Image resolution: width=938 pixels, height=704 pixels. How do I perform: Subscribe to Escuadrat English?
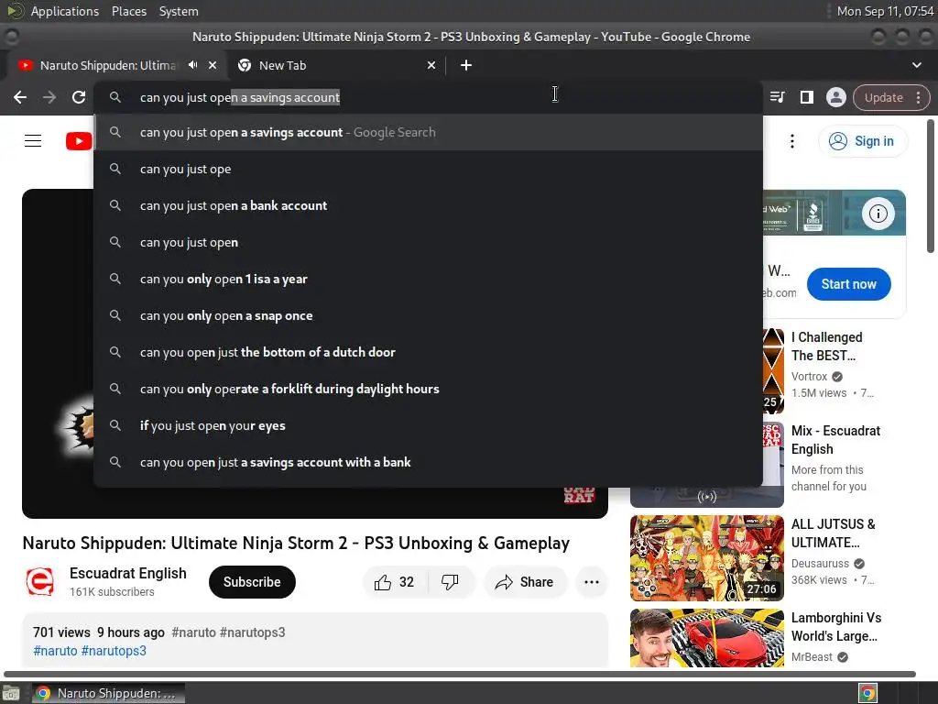(252, 582)
